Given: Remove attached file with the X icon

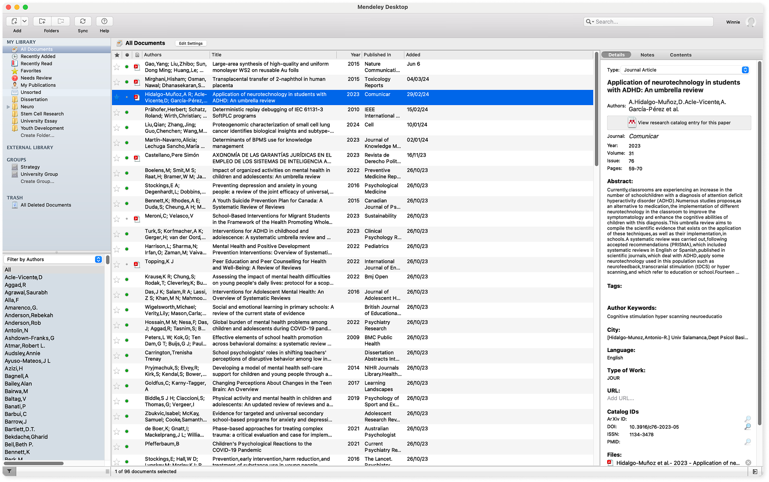Looking at the screenshot, I should [748, 463].
